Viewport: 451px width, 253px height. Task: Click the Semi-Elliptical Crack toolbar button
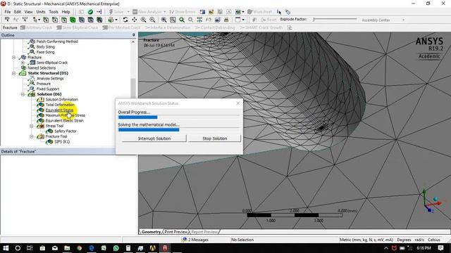[78, 27]
